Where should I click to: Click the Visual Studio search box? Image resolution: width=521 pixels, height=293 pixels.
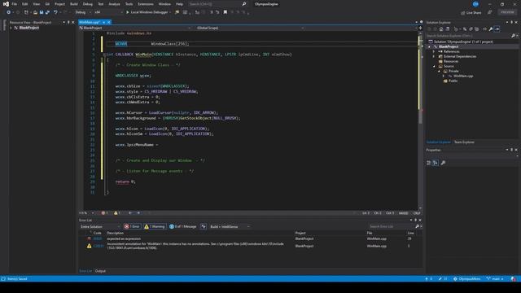217,4
